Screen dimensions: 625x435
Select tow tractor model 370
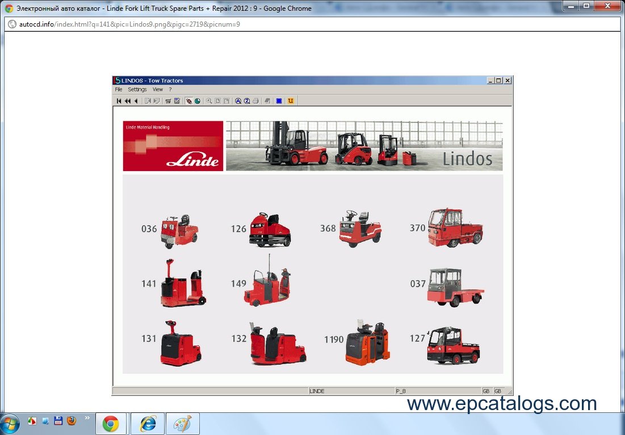455,228
